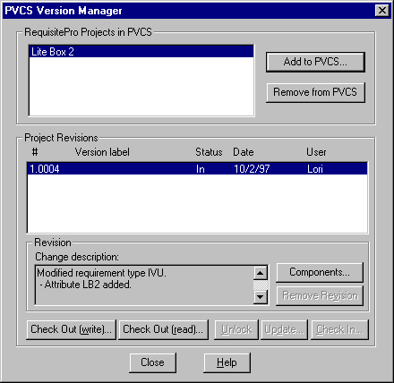Select revision 1.0004 row
The image size is (394, 383).
click(x=197, y=169)
